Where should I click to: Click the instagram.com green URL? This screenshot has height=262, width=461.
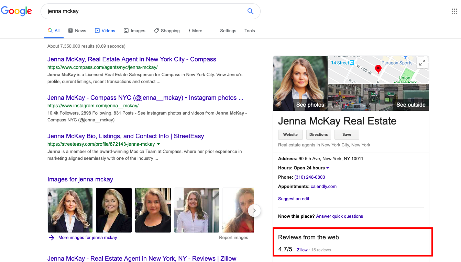coord(93,106)
